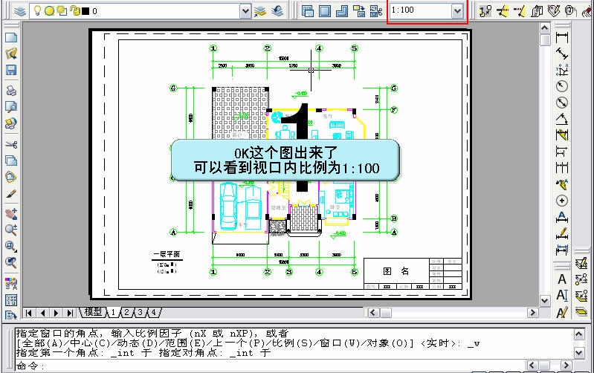This screenshot has width=594, height=373.
Task: Open the 1:100 viewport scale dropdown
Action: pos(457,11)
